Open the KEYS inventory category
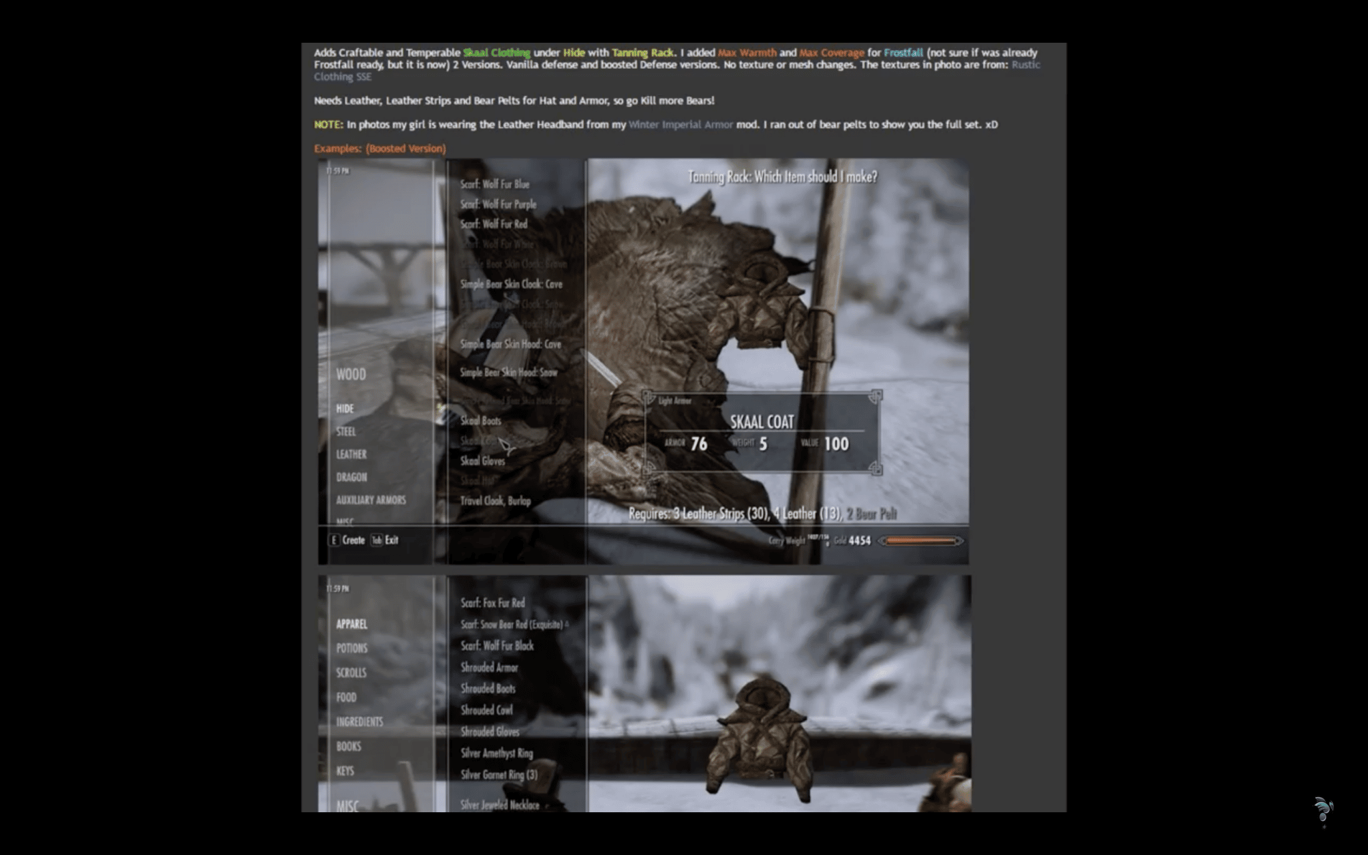 click(x=345, y=772)
